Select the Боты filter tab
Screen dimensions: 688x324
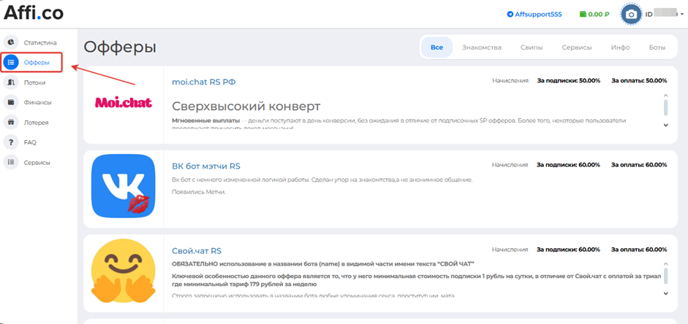tap(657, 47)
